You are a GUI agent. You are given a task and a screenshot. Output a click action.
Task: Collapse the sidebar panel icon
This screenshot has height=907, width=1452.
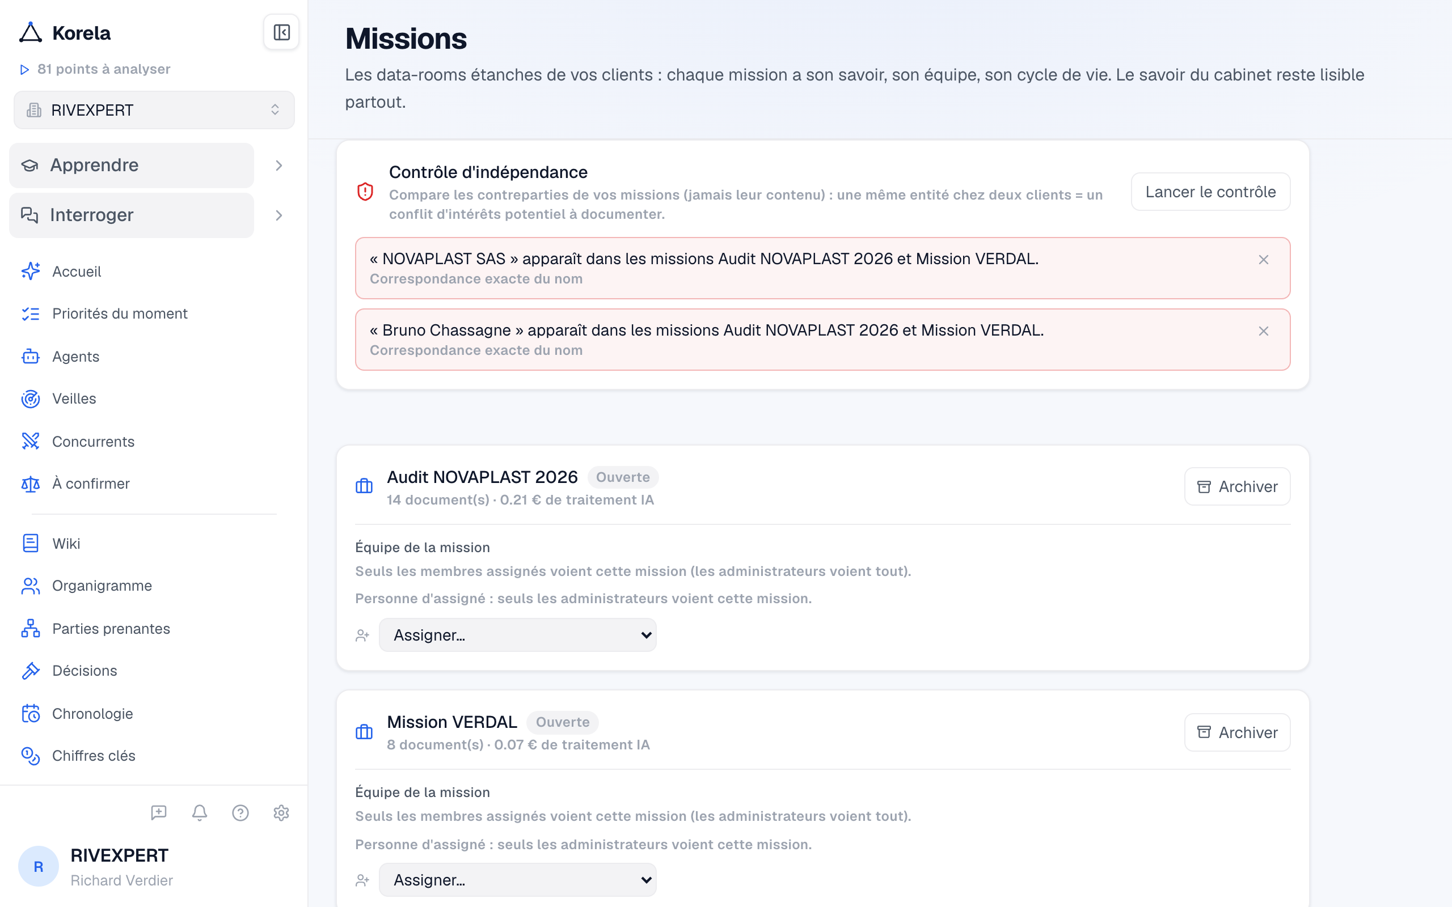pos(281,32)
